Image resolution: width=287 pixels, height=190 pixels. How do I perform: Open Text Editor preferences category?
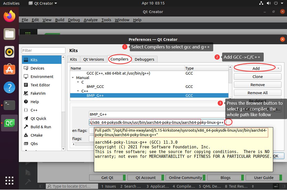click(42, 85)
